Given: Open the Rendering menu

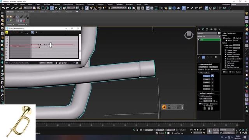Looking at the screenshot, I should (x=80, y=4).
